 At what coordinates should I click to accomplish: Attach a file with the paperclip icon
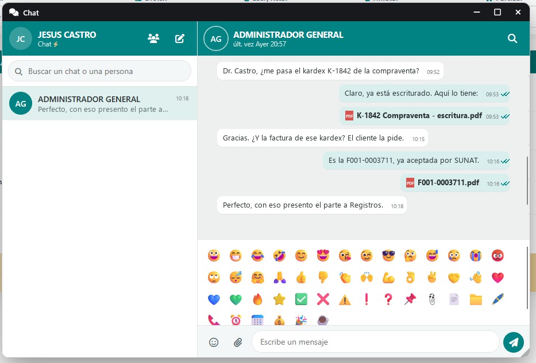point(238,342)
